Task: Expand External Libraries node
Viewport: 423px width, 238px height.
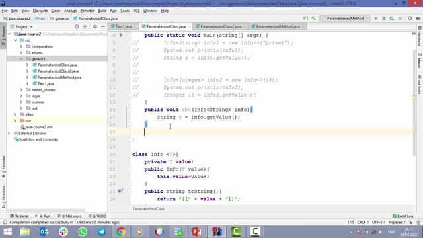Action: click(x=9, y=134)
